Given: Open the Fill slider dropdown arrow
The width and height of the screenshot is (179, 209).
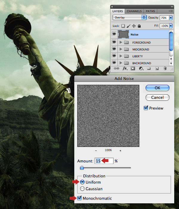Looking at the screenshot, I should click(171, 26).
